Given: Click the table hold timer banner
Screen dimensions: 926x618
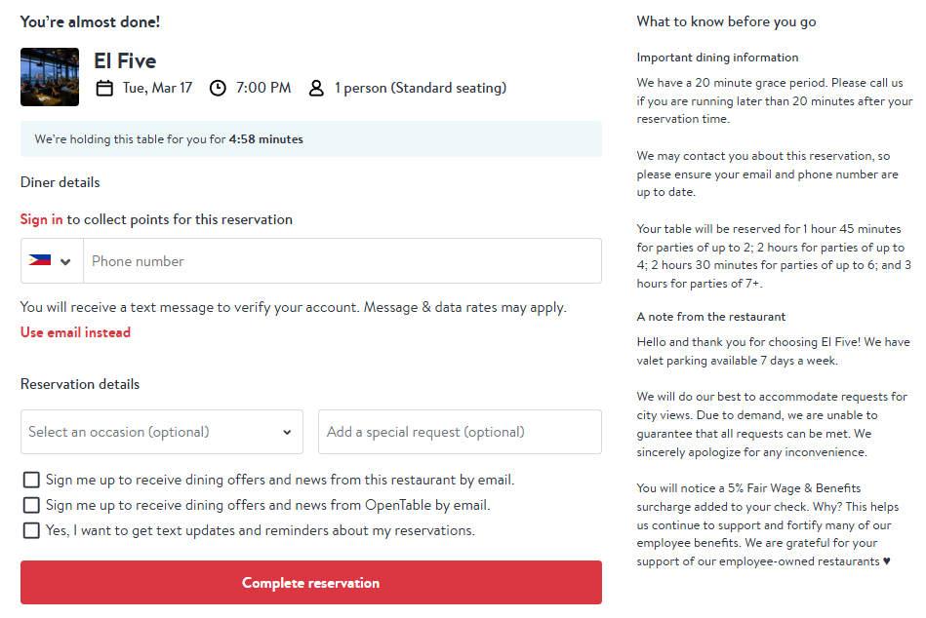Looking at the screenshot, I should (311, 139).
